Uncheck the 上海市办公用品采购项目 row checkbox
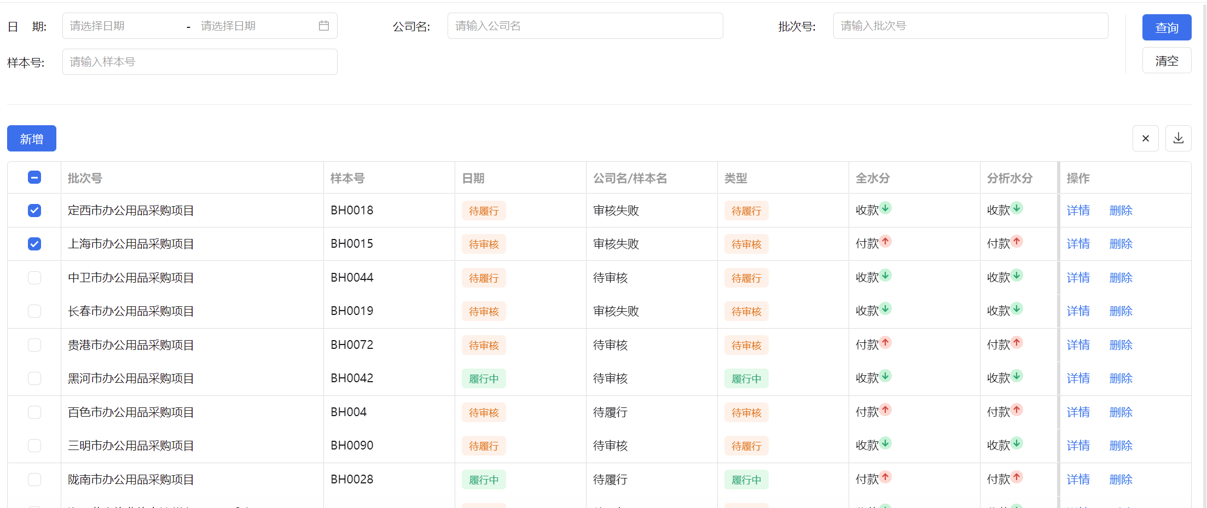 (x=34, y=244)
